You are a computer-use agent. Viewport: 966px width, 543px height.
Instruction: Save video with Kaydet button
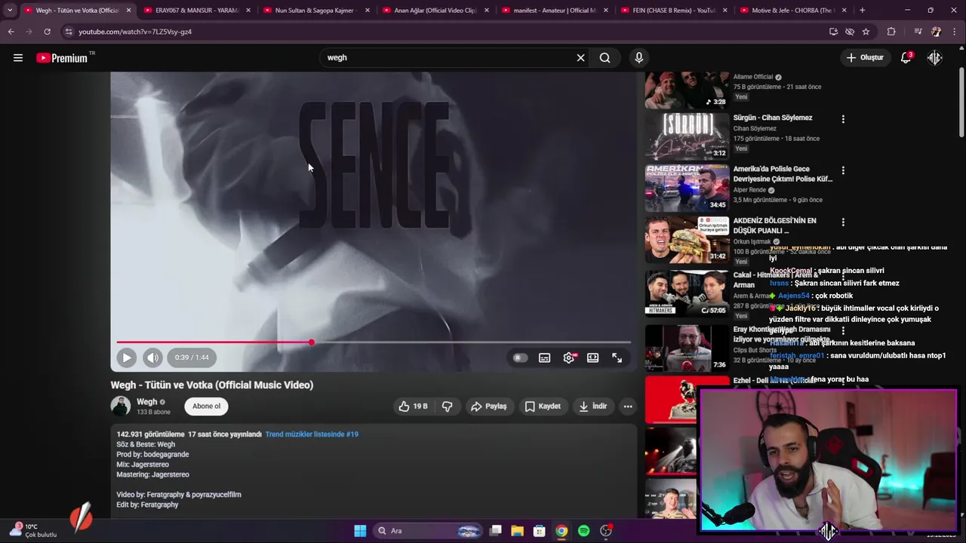click(543, 406)
